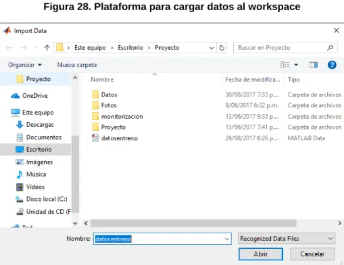344x265 pixels.
Task: Create a Nueva carpeta
Action: (x=77, y=65)
